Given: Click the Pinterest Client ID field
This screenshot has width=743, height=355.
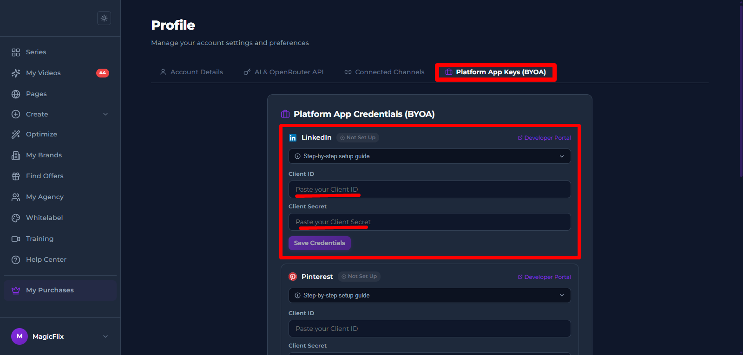Looking at the screenshot, I should coord(430,329).
